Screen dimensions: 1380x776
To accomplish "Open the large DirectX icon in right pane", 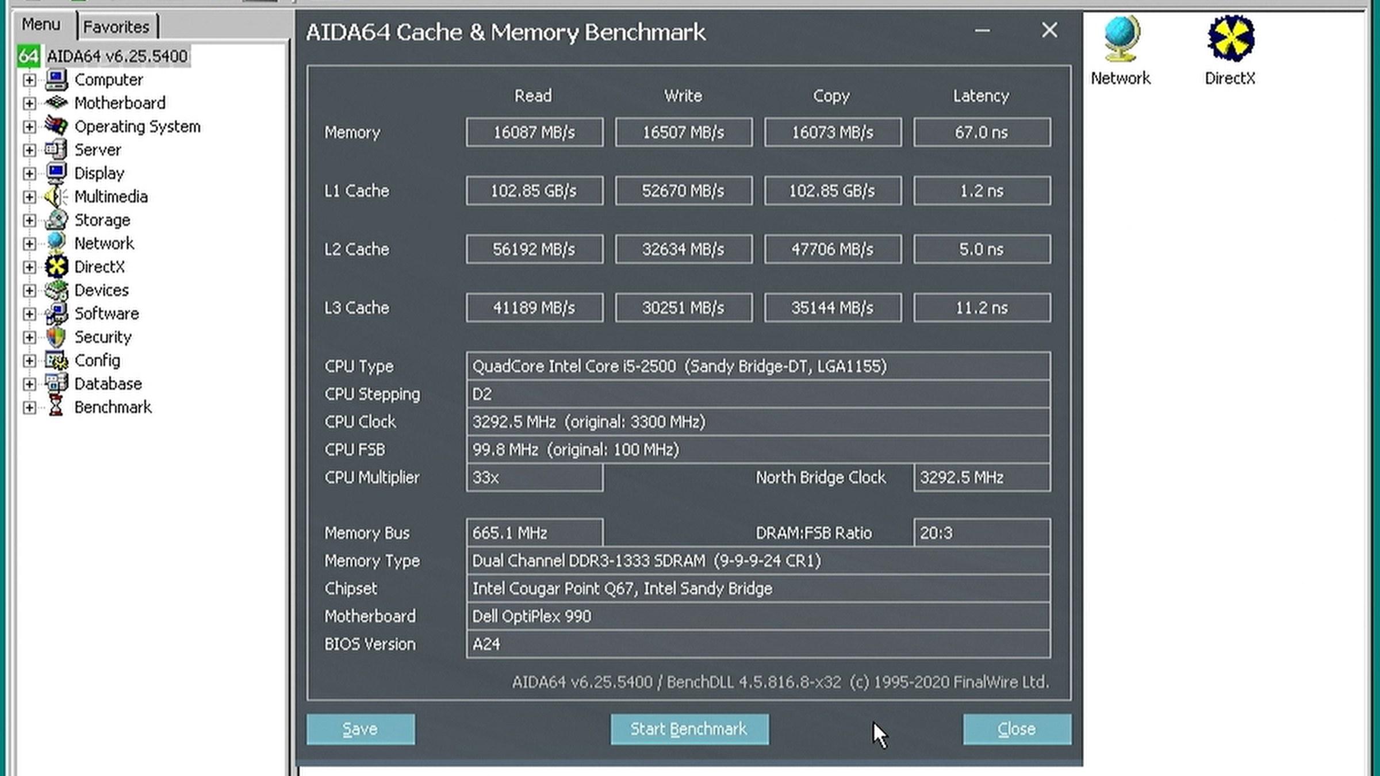I will pos(1231,39).
